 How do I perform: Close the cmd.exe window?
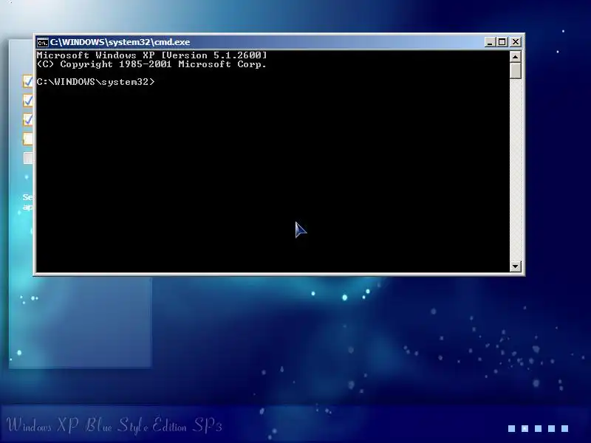[x=516, y=42]
